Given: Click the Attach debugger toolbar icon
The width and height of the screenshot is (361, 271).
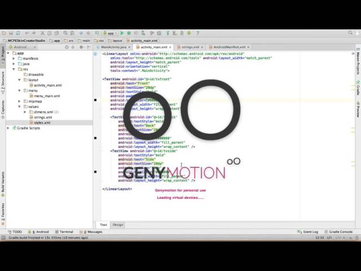Looking at the screenshot, I should [x=143, y=33].
